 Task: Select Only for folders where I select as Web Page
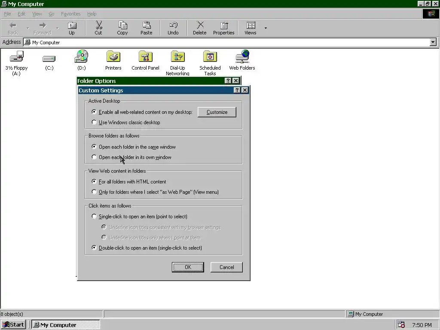point(155,192)
